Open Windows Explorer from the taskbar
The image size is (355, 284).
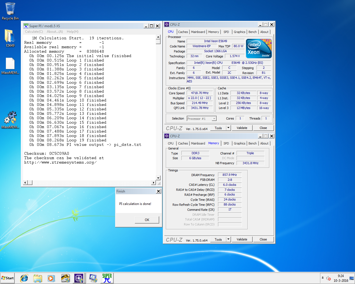[37, 278]
